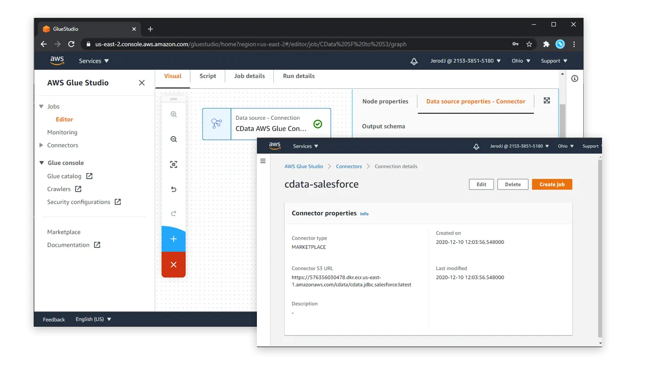Switch to the Script tab
653x367 pixels.
tap(207, 75)
